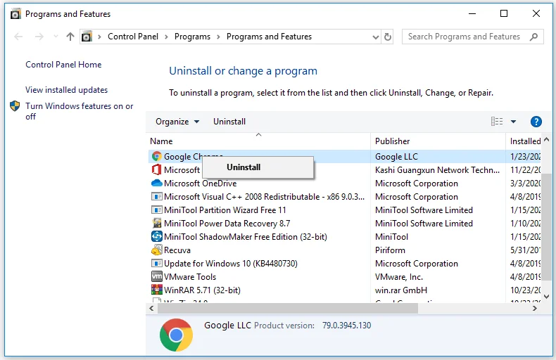The image size is (556, 360).
Task: Select the WinRAR 5.71 icon
Action: click(x=156, y=290)
